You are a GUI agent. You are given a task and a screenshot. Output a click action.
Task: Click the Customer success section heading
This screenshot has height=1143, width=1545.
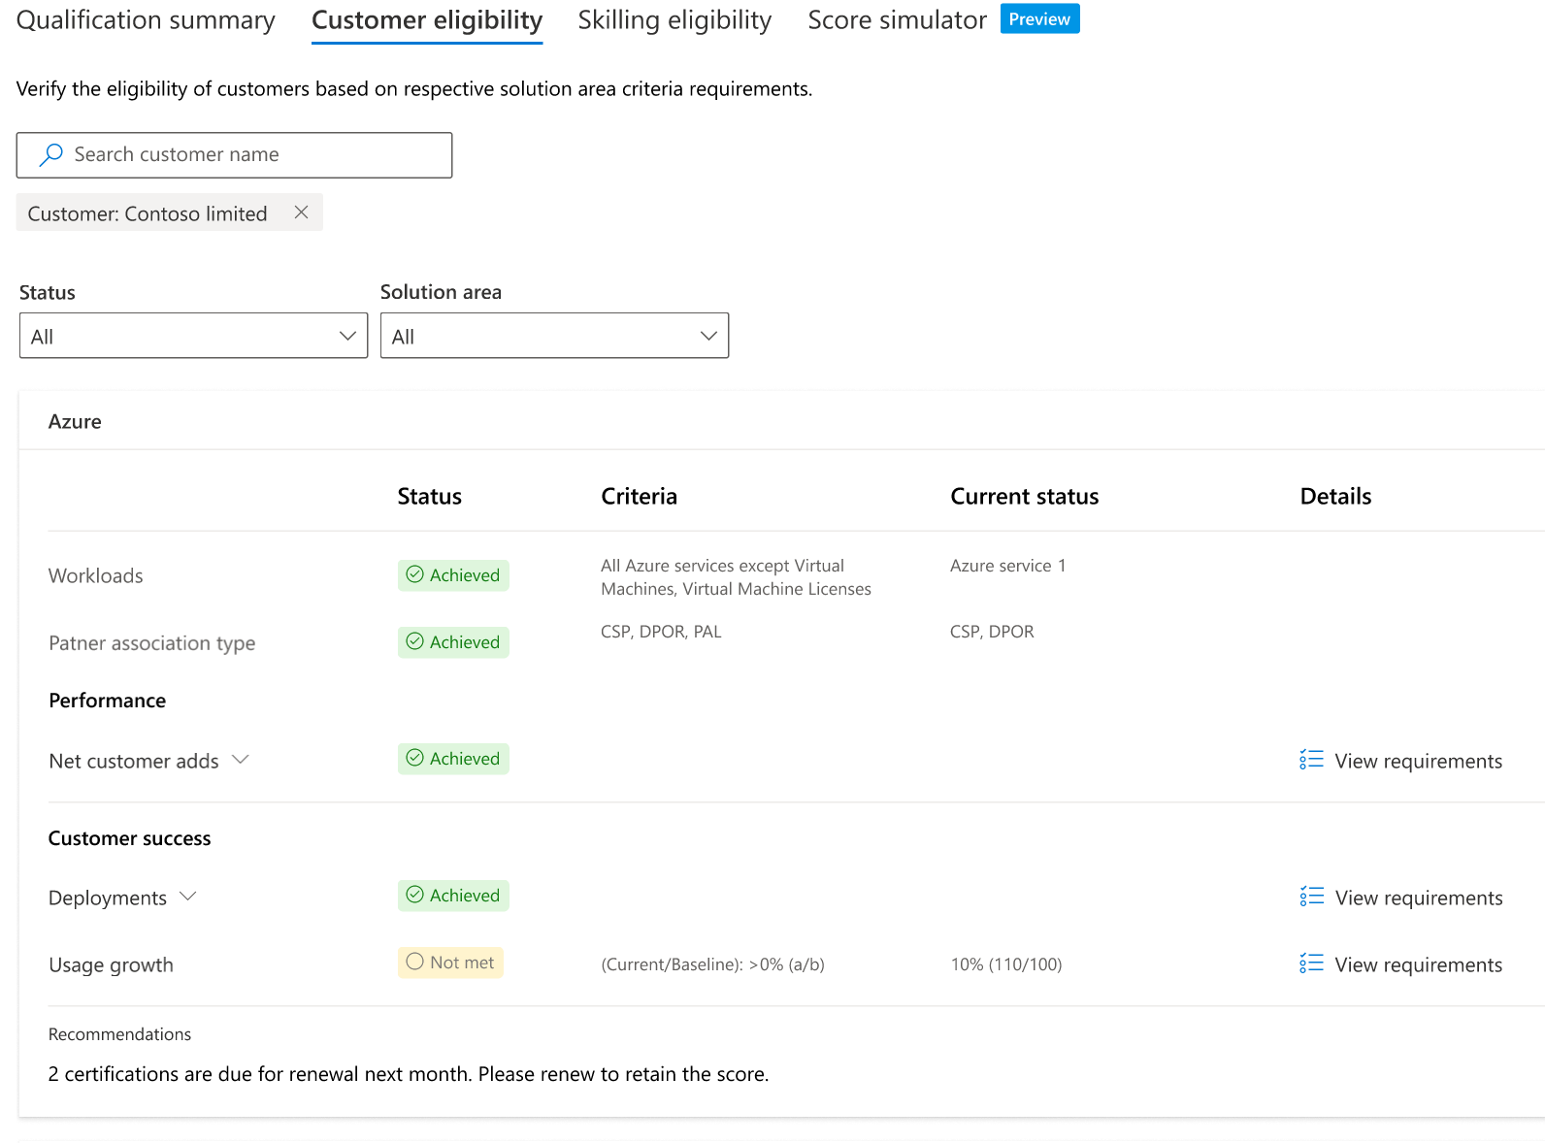point(129,838)
